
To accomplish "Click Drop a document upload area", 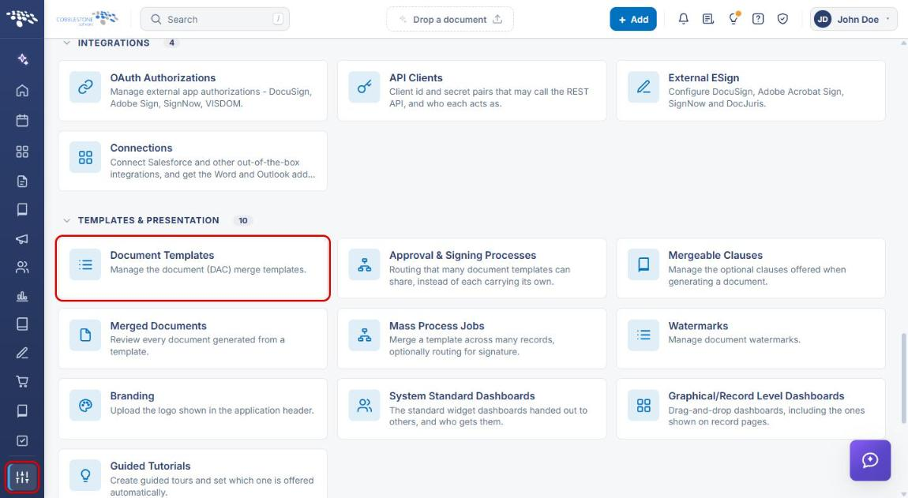I will point(450,19).
